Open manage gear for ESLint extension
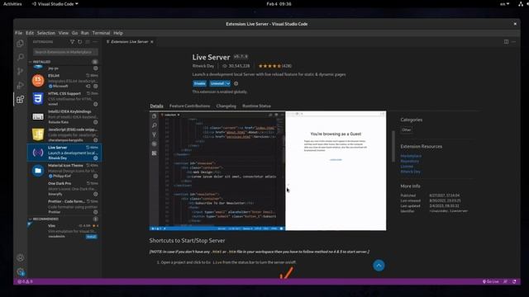 [x=96, y=86]
